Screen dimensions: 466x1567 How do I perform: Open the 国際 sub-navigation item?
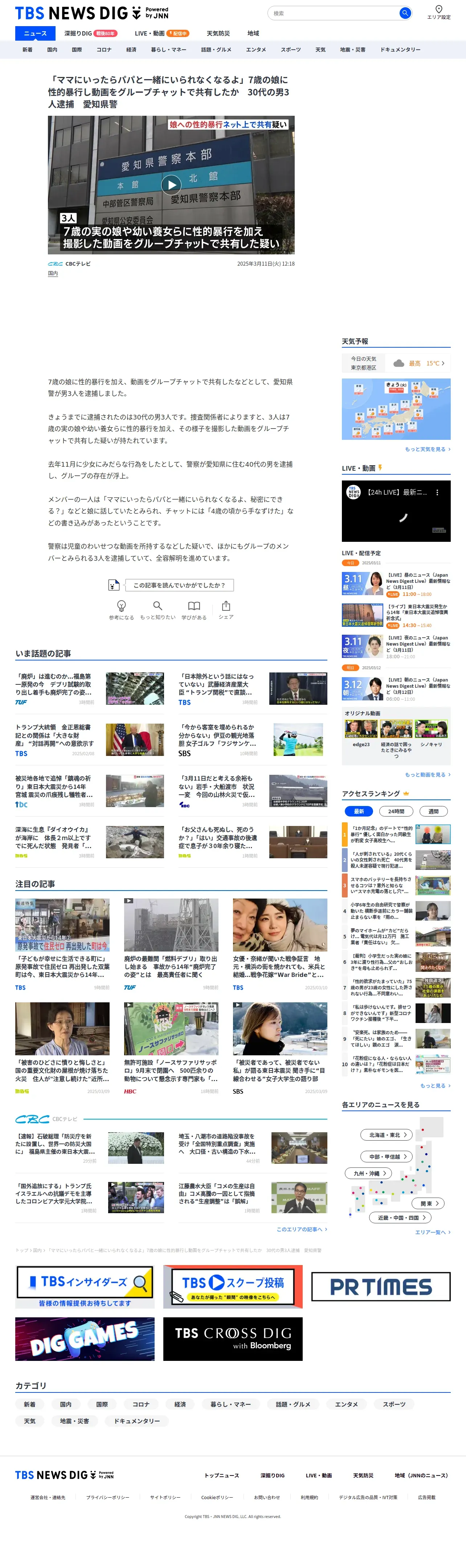click(77, 50)
